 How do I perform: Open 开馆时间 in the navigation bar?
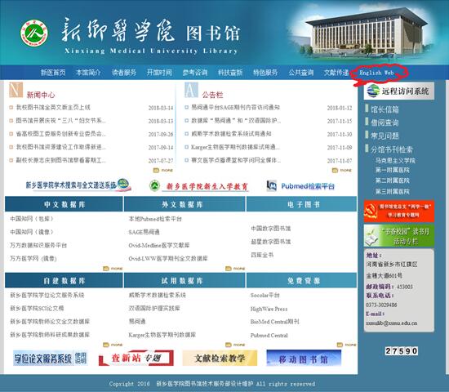click(x=159, y=73)
